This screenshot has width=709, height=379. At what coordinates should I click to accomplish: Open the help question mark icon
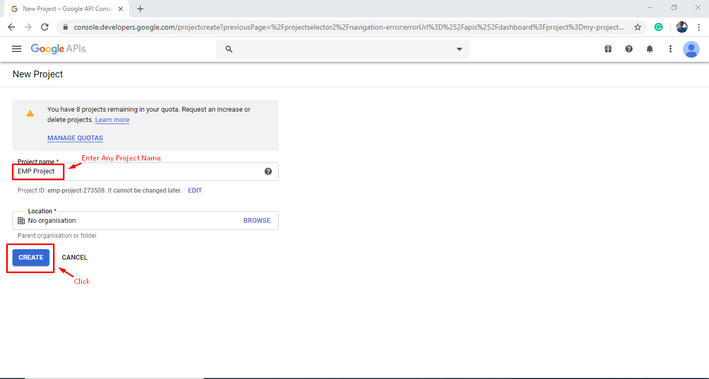pos(628,49)
